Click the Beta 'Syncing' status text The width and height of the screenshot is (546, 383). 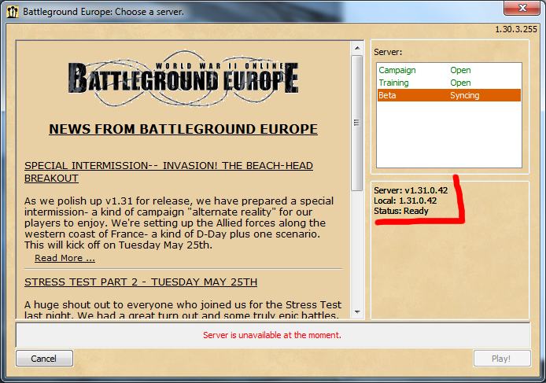coord(464,95)
